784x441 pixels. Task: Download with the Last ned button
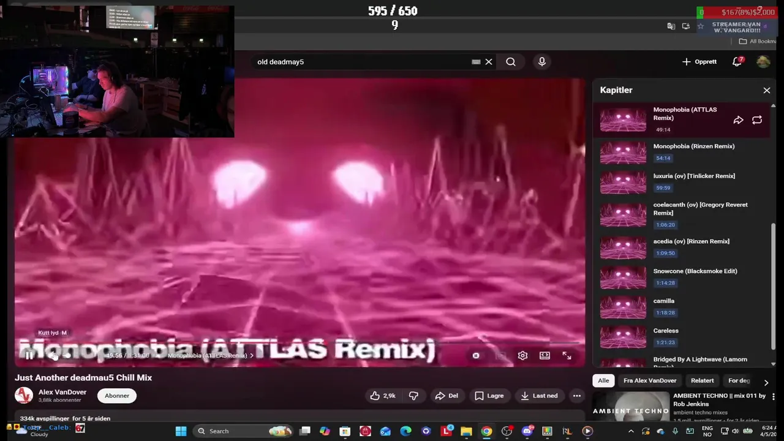[x=539, y=396]
